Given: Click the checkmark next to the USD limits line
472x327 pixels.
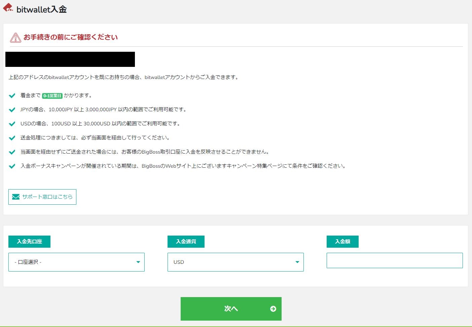Looking at the screenshot, I should (x=12, y=124).
